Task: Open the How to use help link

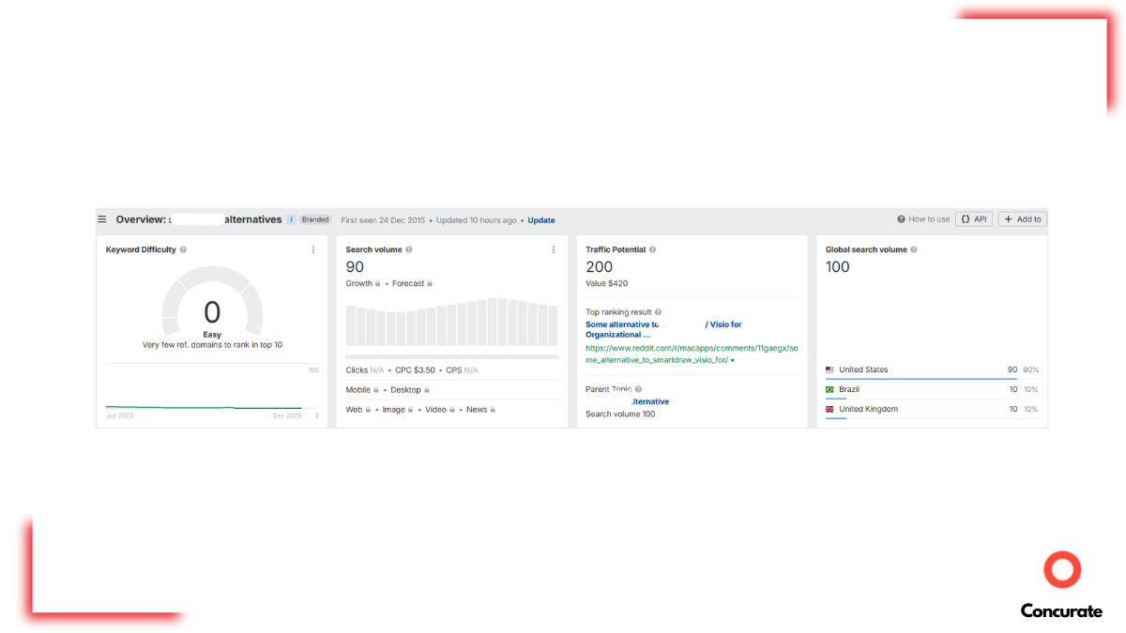Action: (923, 219)
